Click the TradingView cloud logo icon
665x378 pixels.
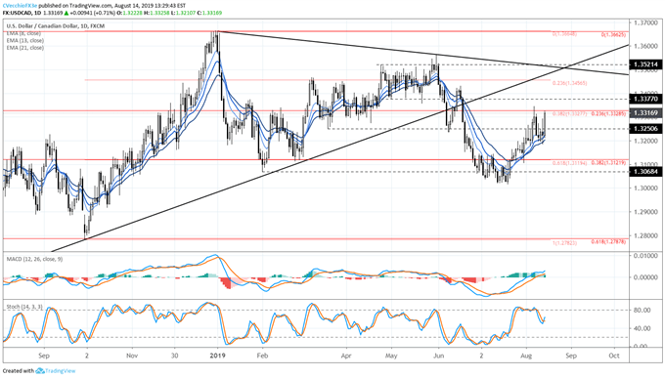point(40,371)
